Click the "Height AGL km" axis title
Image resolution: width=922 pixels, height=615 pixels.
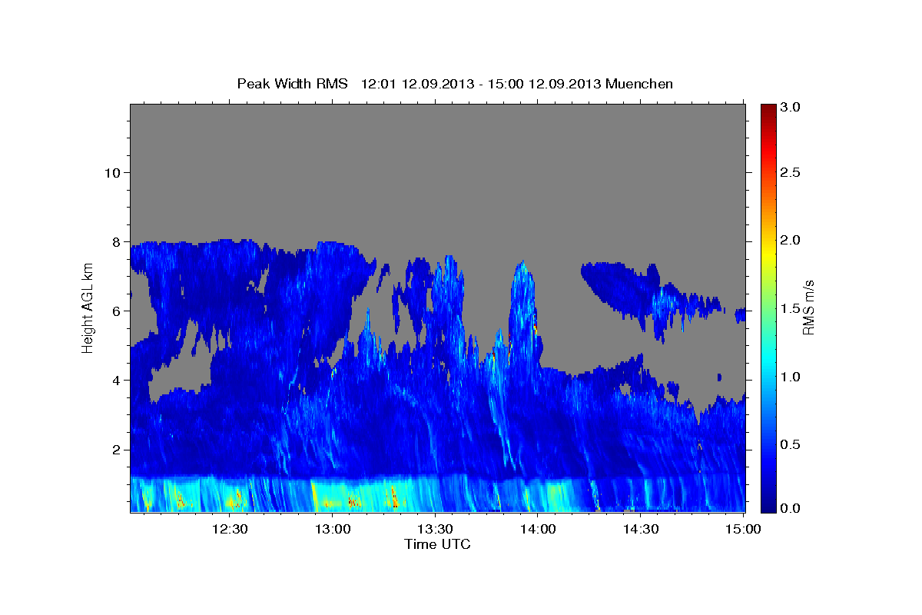coord(88,307)
